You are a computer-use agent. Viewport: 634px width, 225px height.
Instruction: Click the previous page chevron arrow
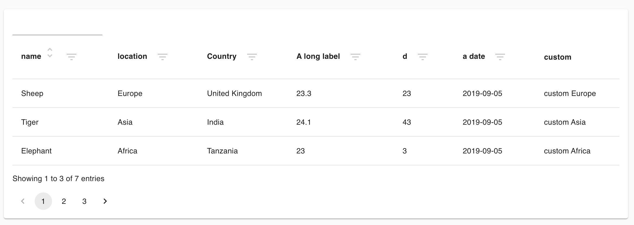pyautogui.click(x=23, y=201)
